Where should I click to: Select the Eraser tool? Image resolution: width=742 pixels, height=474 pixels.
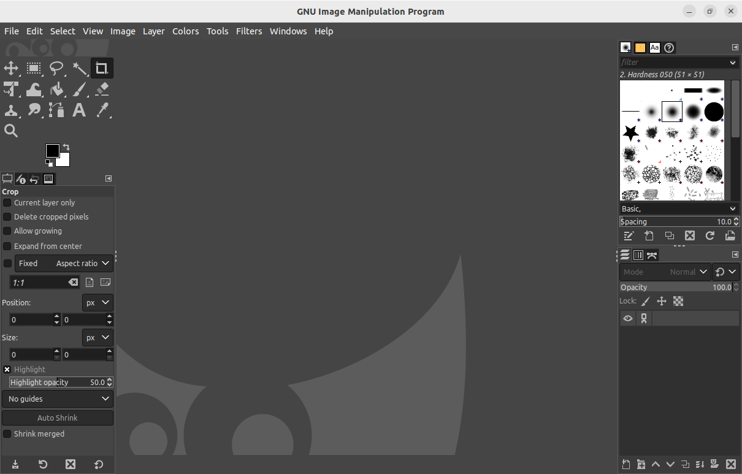(102, 89)
